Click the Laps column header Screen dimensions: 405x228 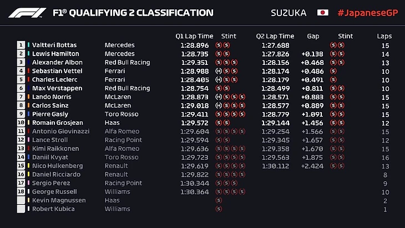pyautogui.click(x=384, y=36)
